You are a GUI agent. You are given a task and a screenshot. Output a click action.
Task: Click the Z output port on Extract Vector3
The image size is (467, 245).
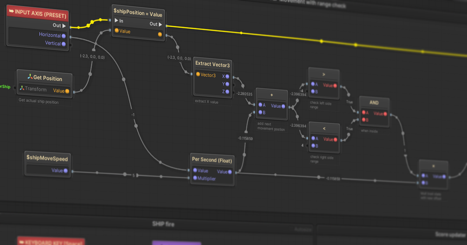[227, 91]
